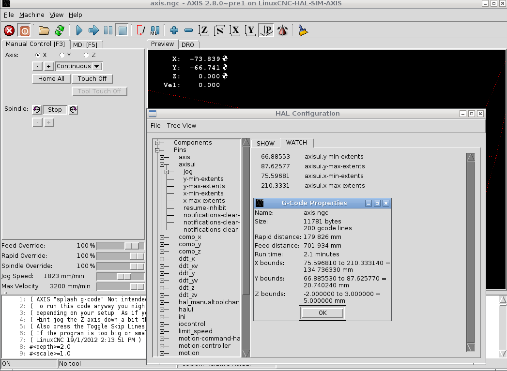Zoom in with the blue plus icon
The height and width of the screenshot is (371, 507).
pyautogui.click(x=174, y=30)
